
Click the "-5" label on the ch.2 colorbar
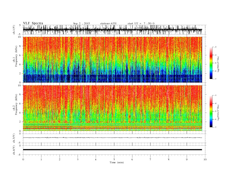coord(215,111)
